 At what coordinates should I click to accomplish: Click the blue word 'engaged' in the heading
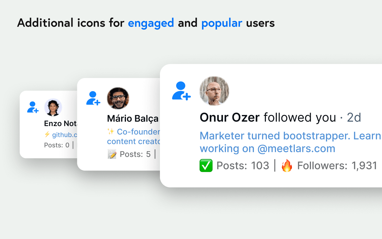(x=151, y=23)
